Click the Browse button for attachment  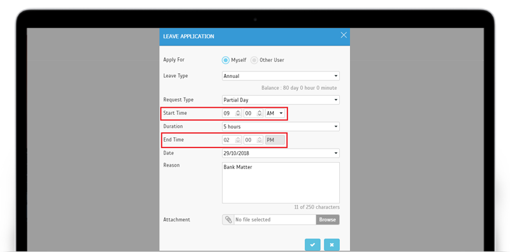click(328, 219)
